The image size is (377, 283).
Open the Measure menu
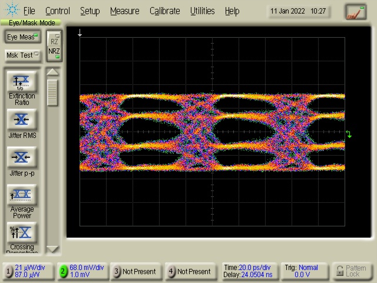(x=124, y=11)
